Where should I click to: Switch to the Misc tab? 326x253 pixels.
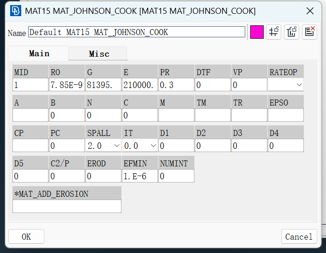(98, 54)
